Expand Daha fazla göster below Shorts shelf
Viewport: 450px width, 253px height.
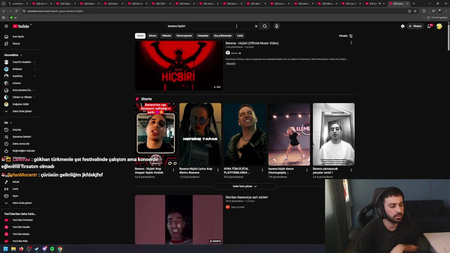coord(245,186)
